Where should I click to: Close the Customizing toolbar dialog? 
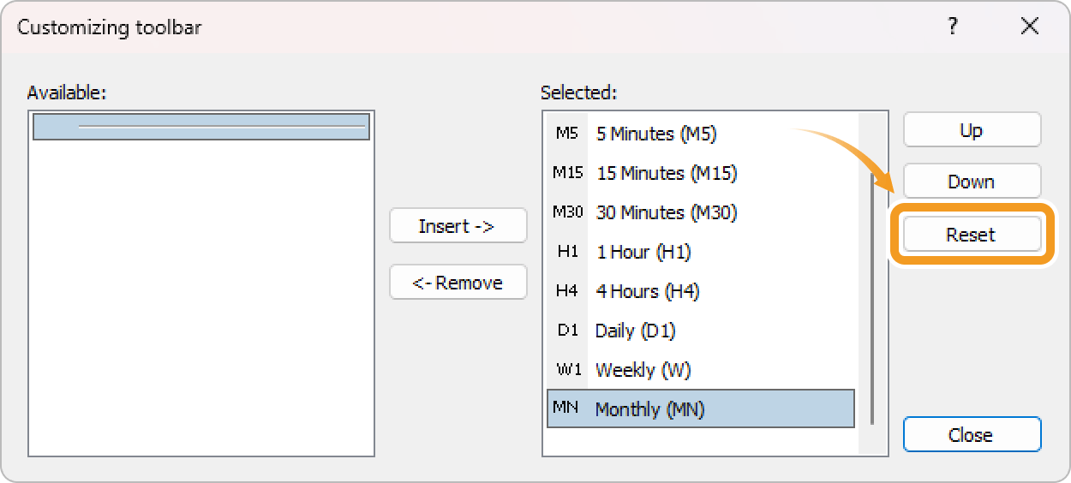pyautogui.click(x=972, y=434)
